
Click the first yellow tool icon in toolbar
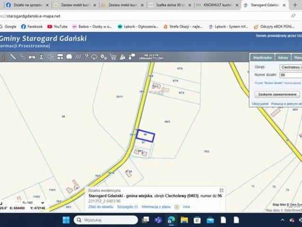coord(4,57)
